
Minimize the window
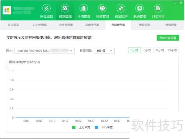(x=175, y=3)
